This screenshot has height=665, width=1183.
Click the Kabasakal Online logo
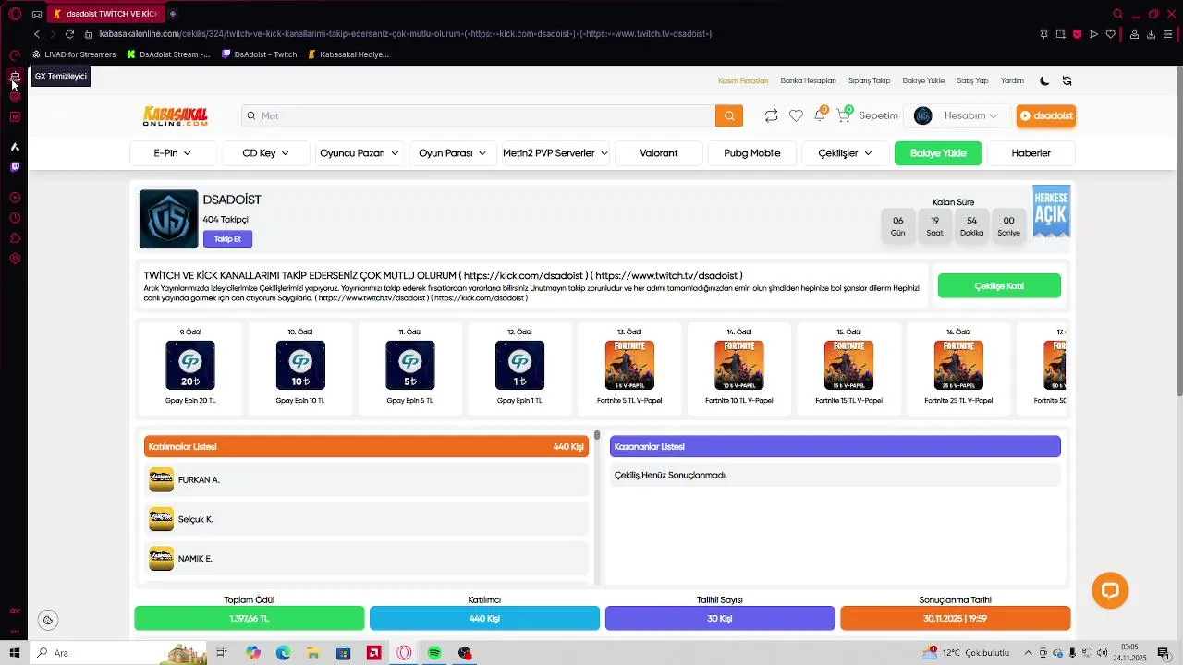click(176, 115)
